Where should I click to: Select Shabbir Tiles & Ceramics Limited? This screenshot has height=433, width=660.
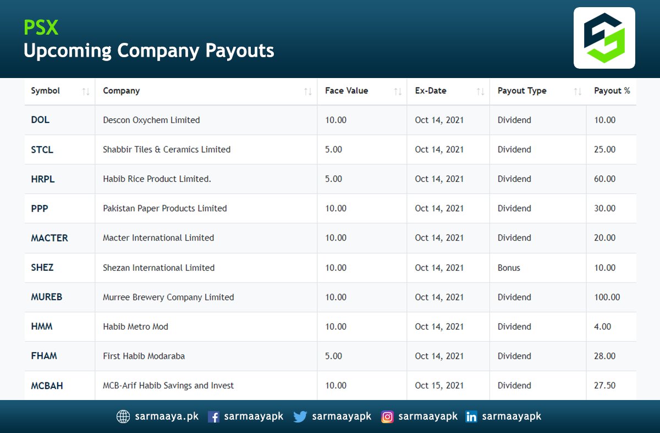click(x=167, y=149)
